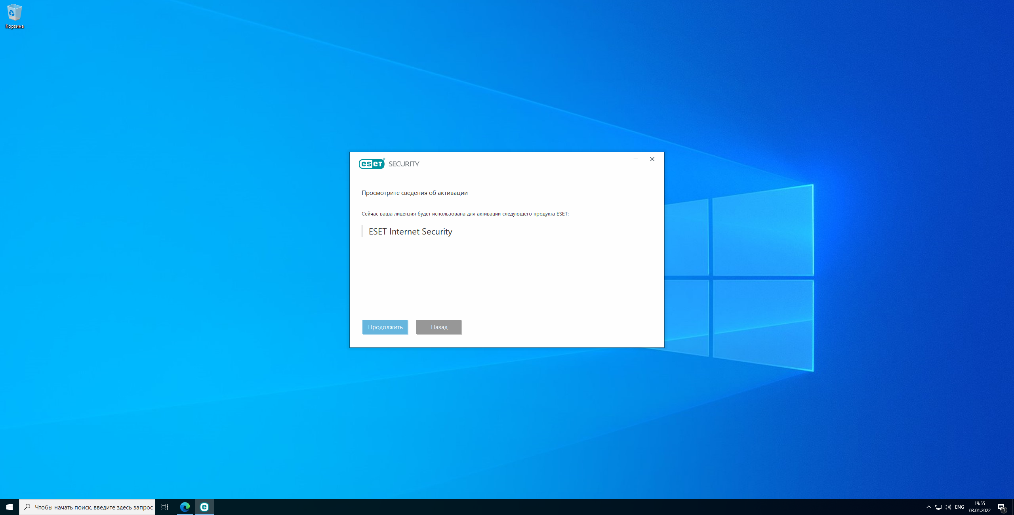Click the SECURITY title text in the header

(x=404, y=164)
